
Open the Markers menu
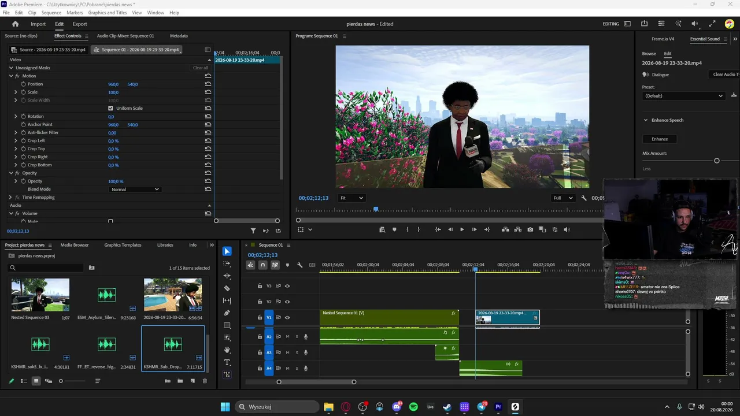(75, 13)
